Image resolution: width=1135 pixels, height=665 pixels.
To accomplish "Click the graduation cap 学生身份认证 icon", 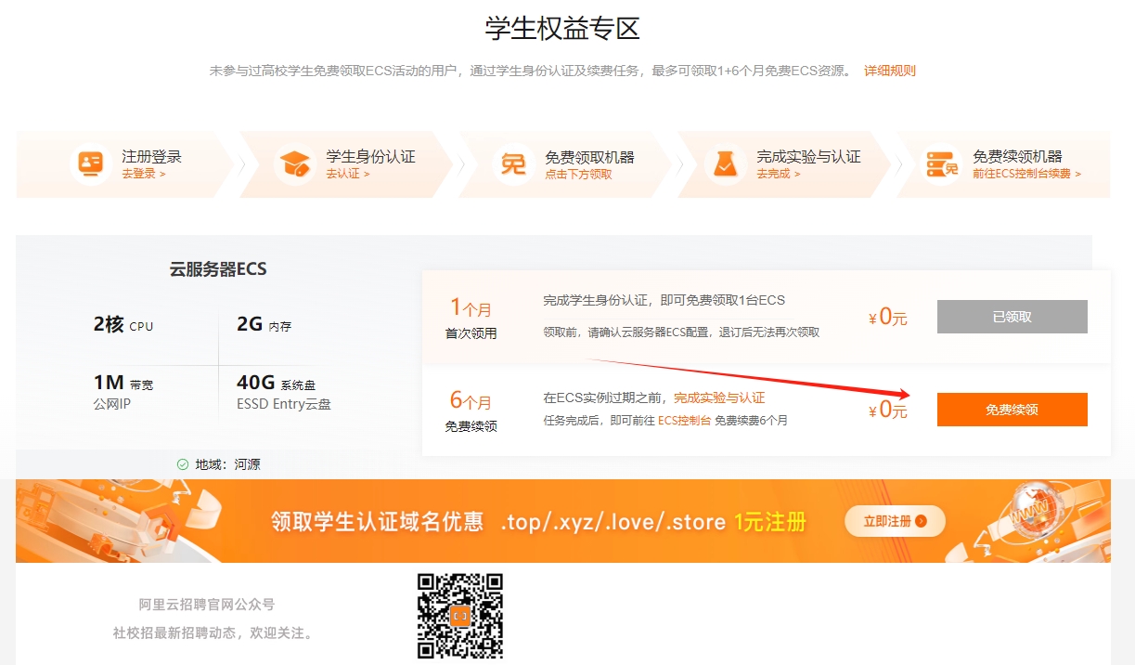I will tap(295, 164).
